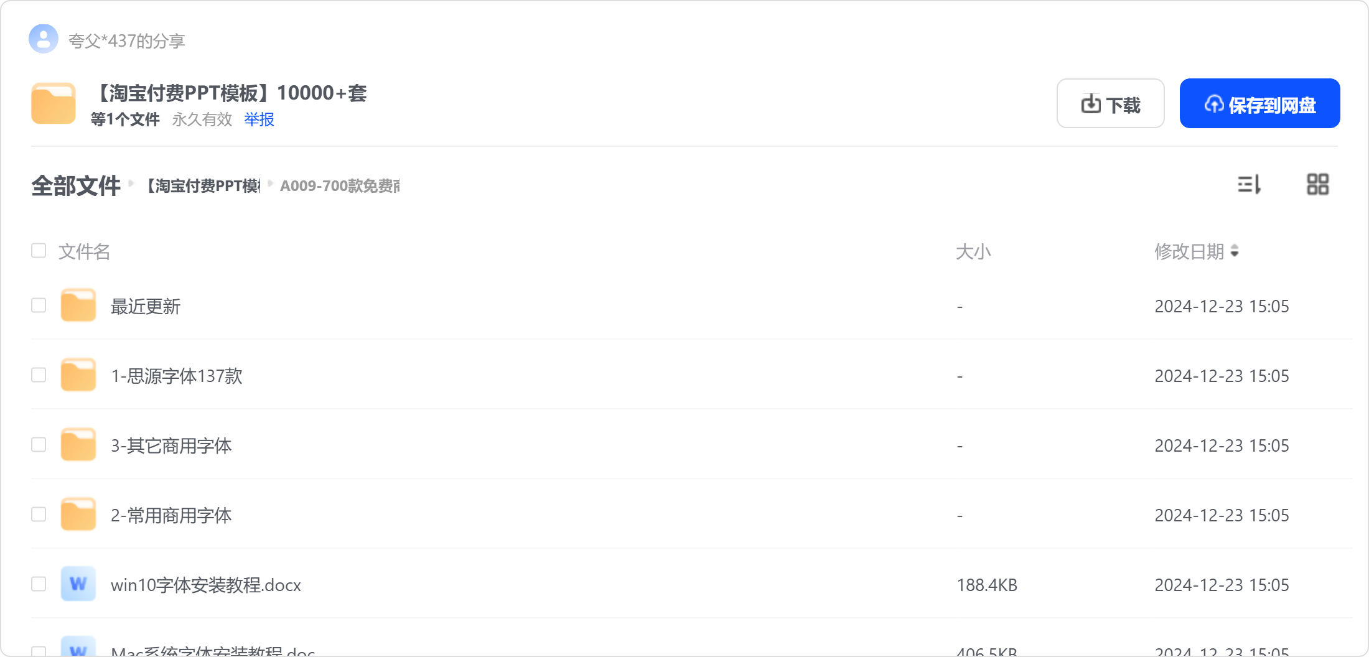Open the 2-常用商用字体 folder name

click(171, 515)
